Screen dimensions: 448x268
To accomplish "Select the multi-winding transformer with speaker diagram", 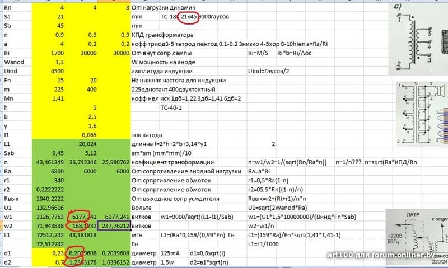I will 422,114.
